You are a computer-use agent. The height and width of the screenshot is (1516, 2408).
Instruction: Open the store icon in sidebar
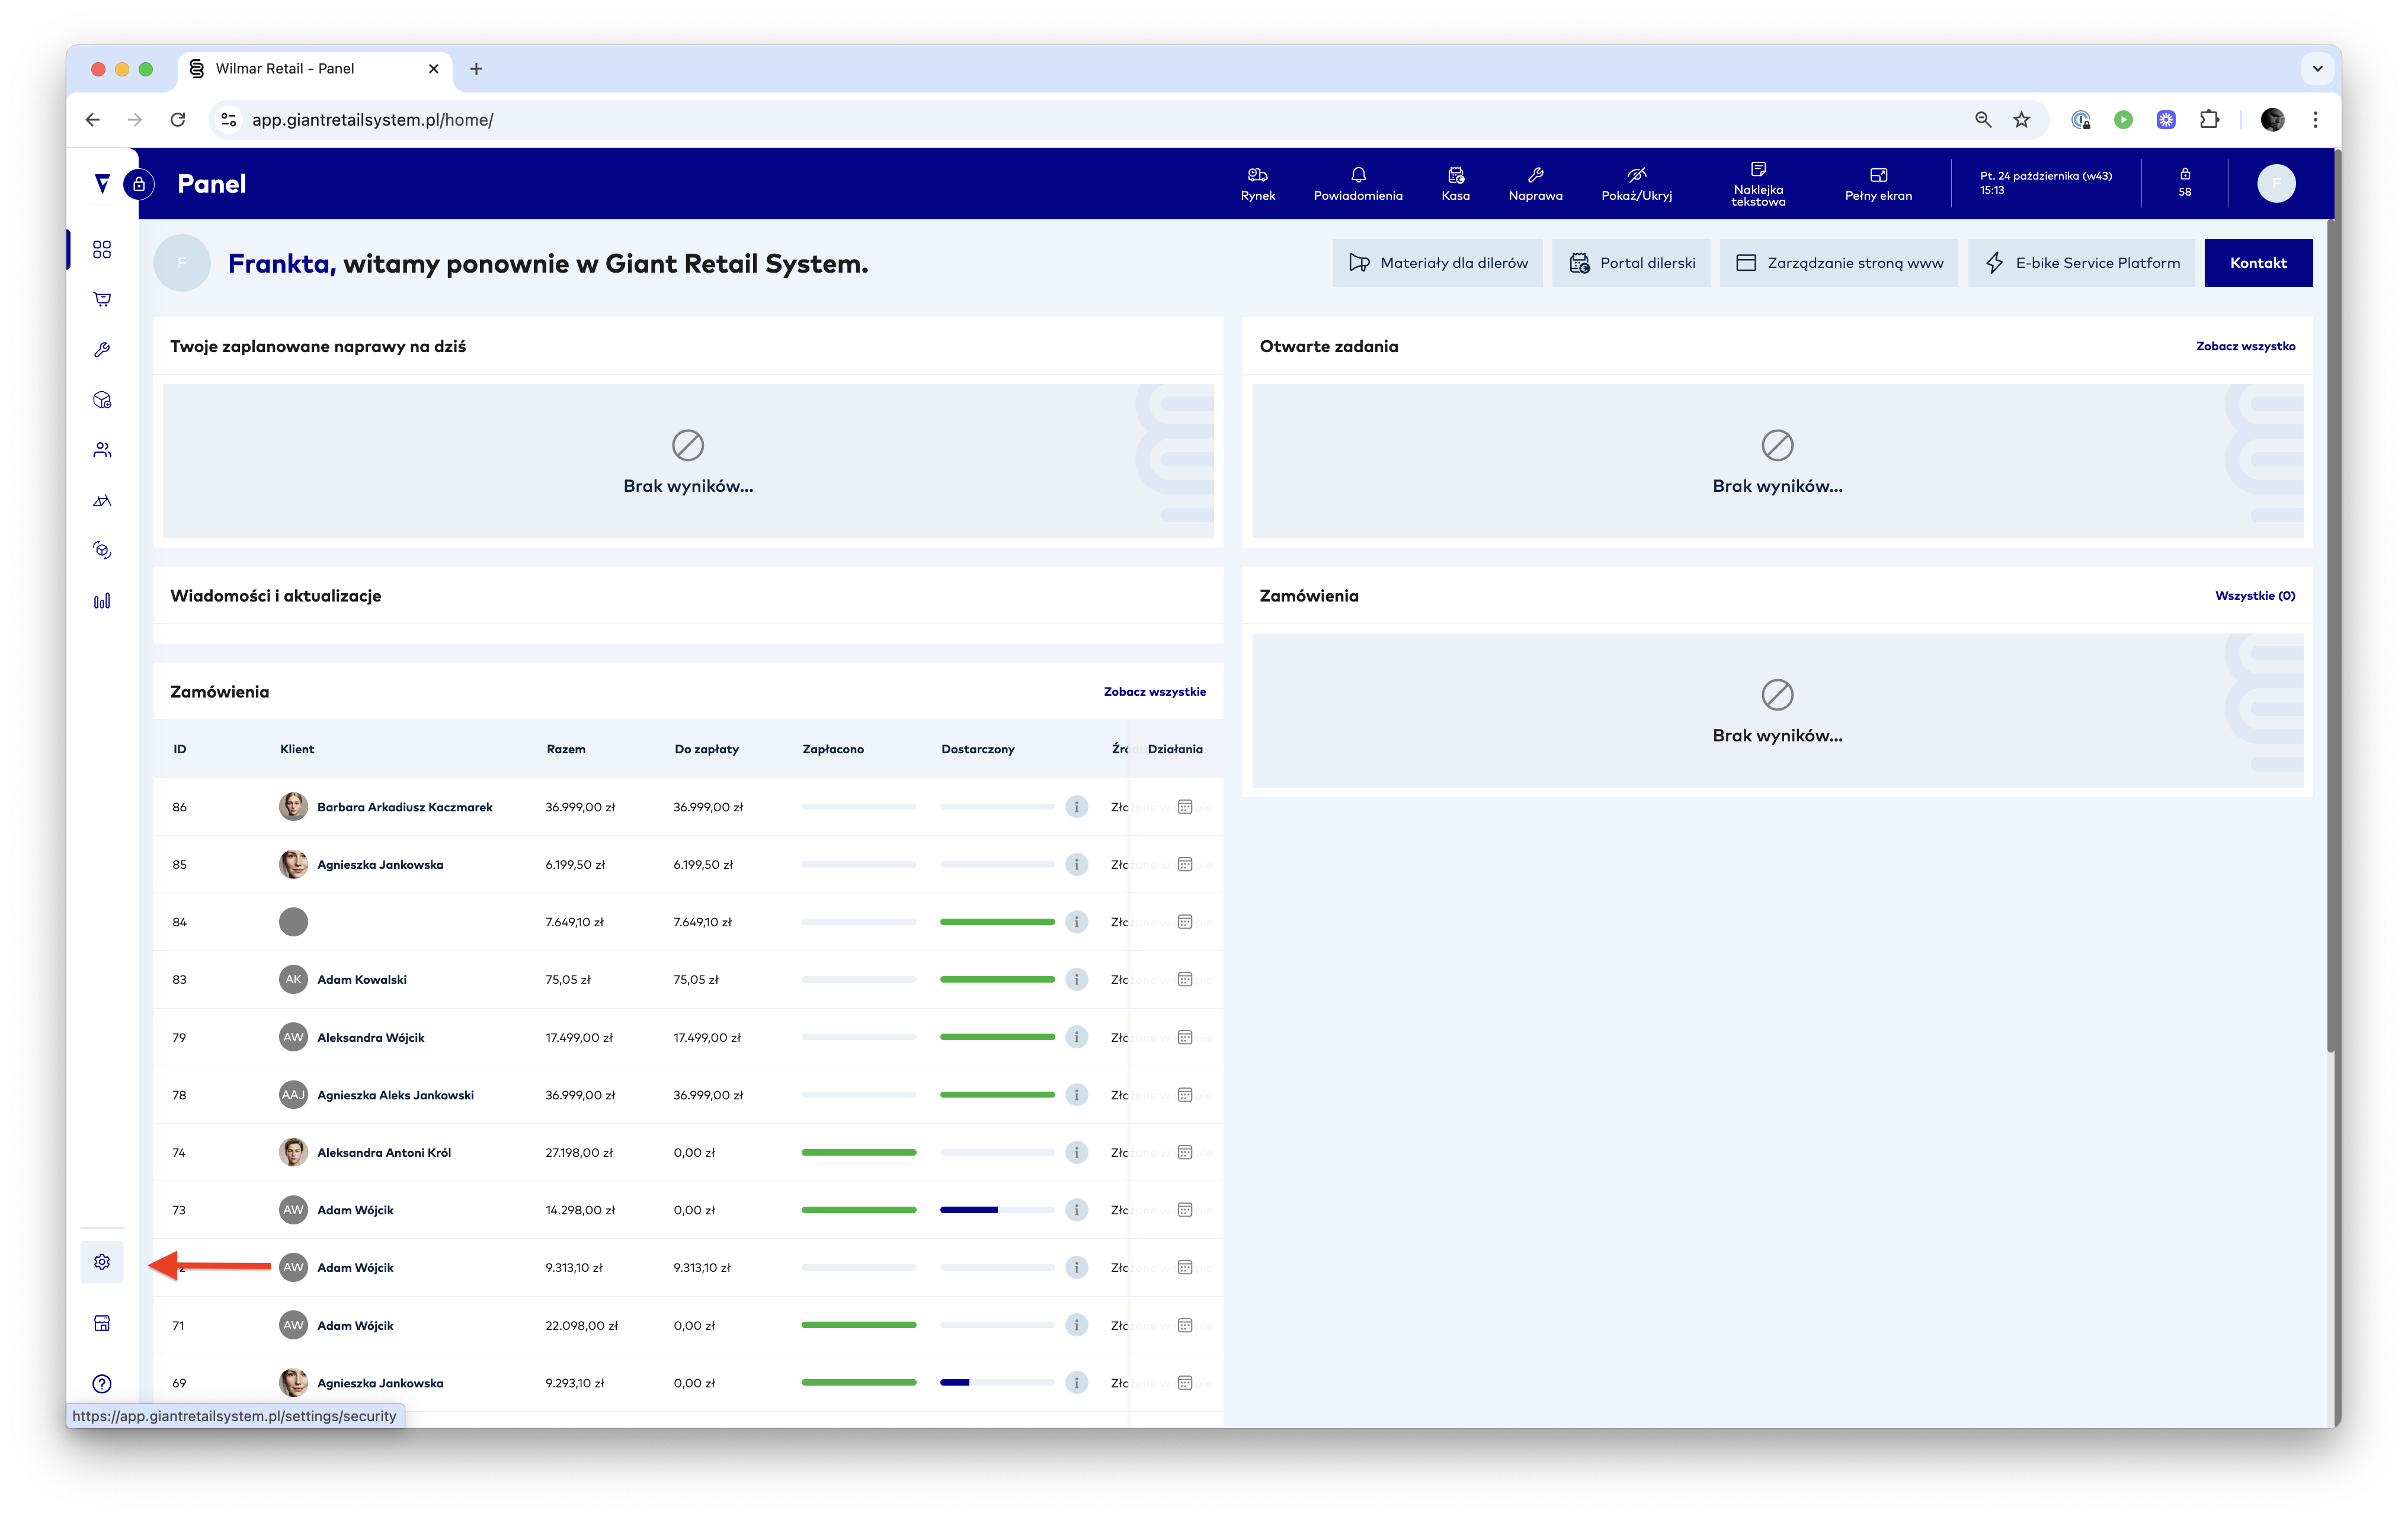tap(102, 1323)
